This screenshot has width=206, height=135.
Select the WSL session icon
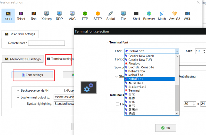pyautogui.click(x=187, y=16)
